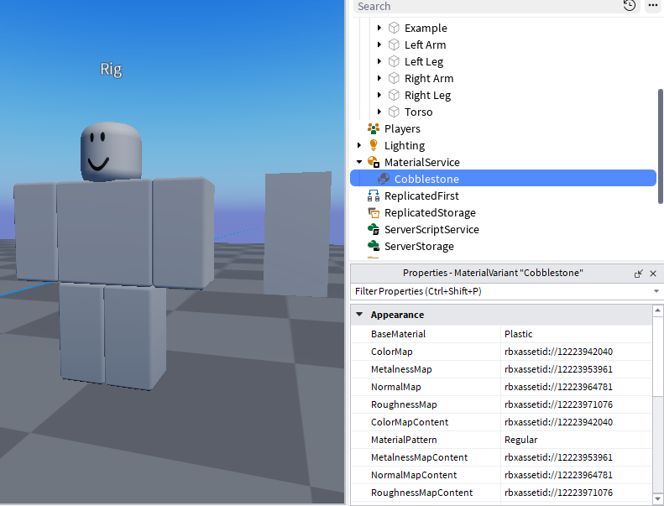Click the ReplicatedFirst service icon
The width and height of the screenshot is (664, 506).
point(374,196)
